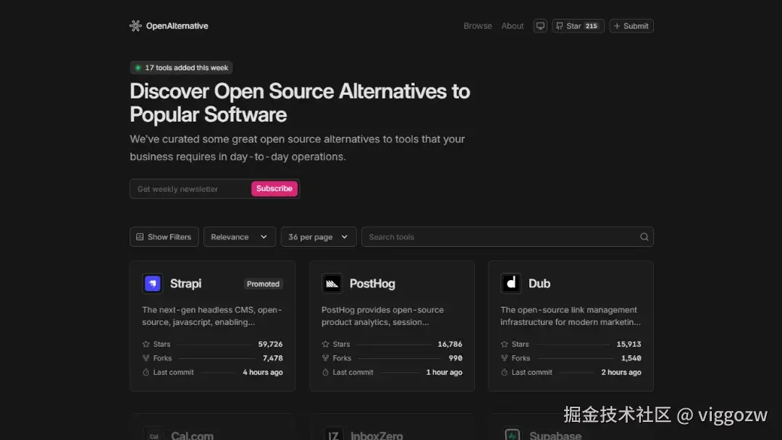This screenshot has height=440, width=782.
Task: Show Filters for the tools list
Action: point(164,237)
